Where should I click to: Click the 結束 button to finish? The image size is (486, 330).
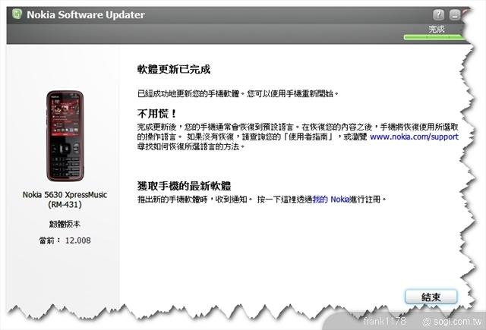click(431, 297)
